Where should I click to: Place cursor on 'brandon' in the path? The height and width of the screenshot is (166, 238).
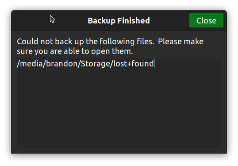(x=61, y=63)
